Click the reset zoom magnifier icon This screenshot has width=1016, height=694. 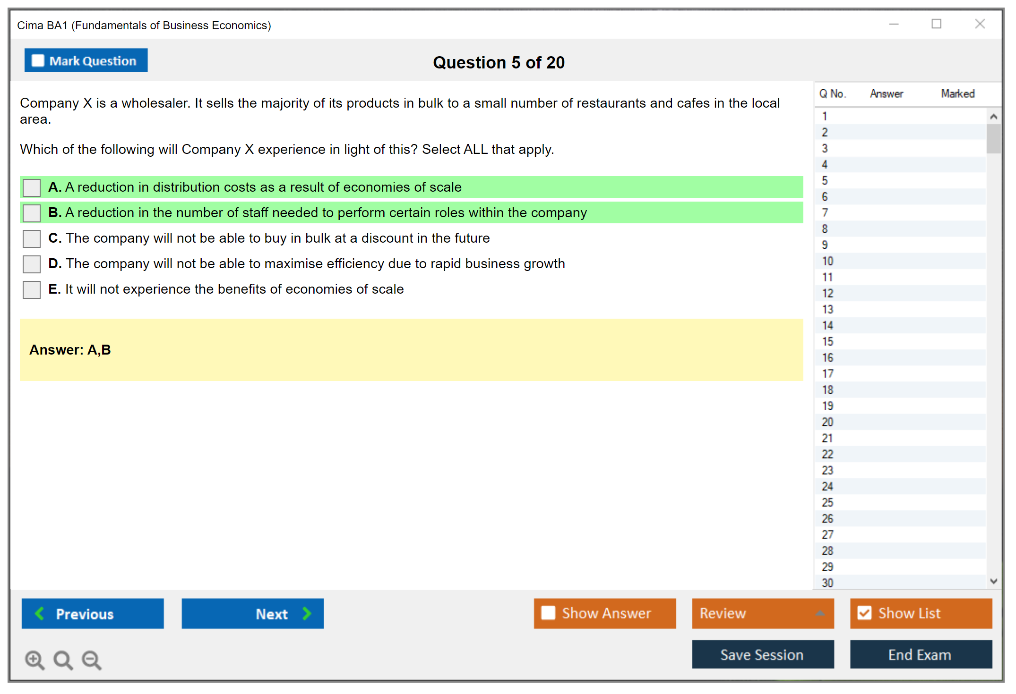click(63, 660)
